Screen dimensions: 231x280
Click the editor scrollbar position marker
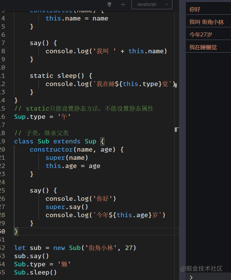(176, 130)
